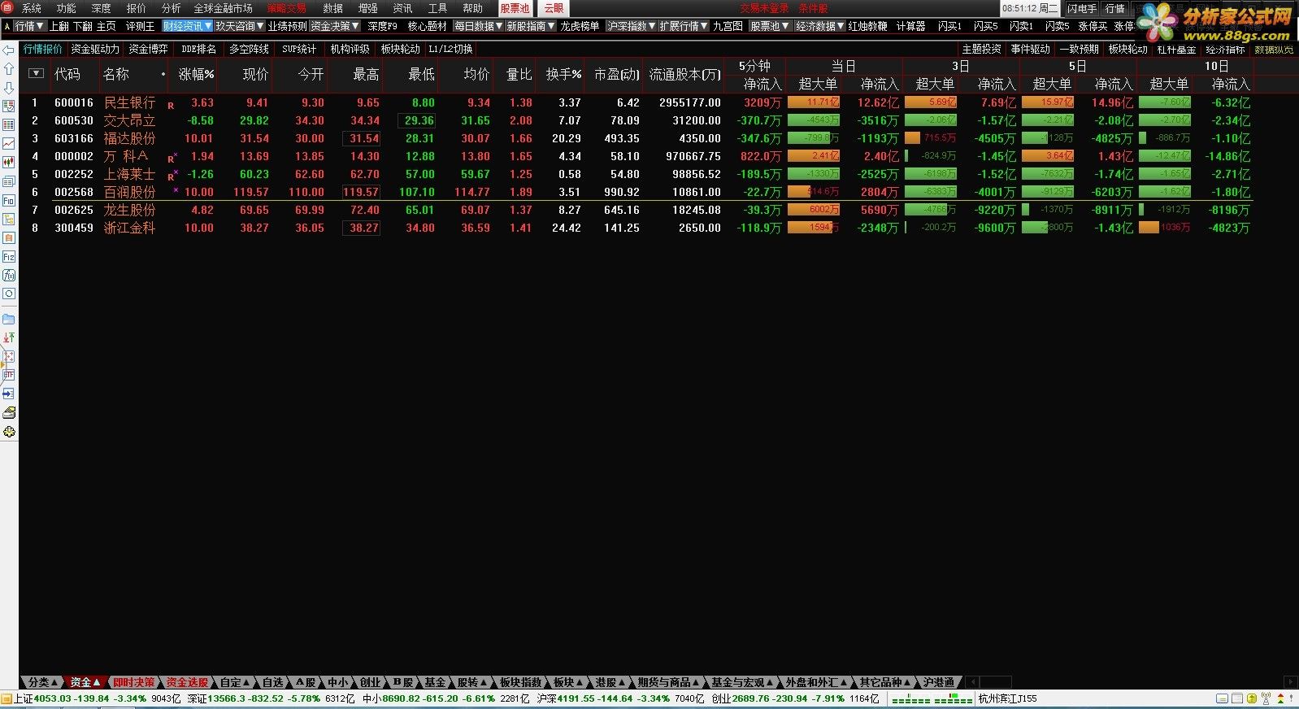The height and width of the screenshot is (709, 1299).
Task: Select stock name 浙江金科
Action: (129, 228)
